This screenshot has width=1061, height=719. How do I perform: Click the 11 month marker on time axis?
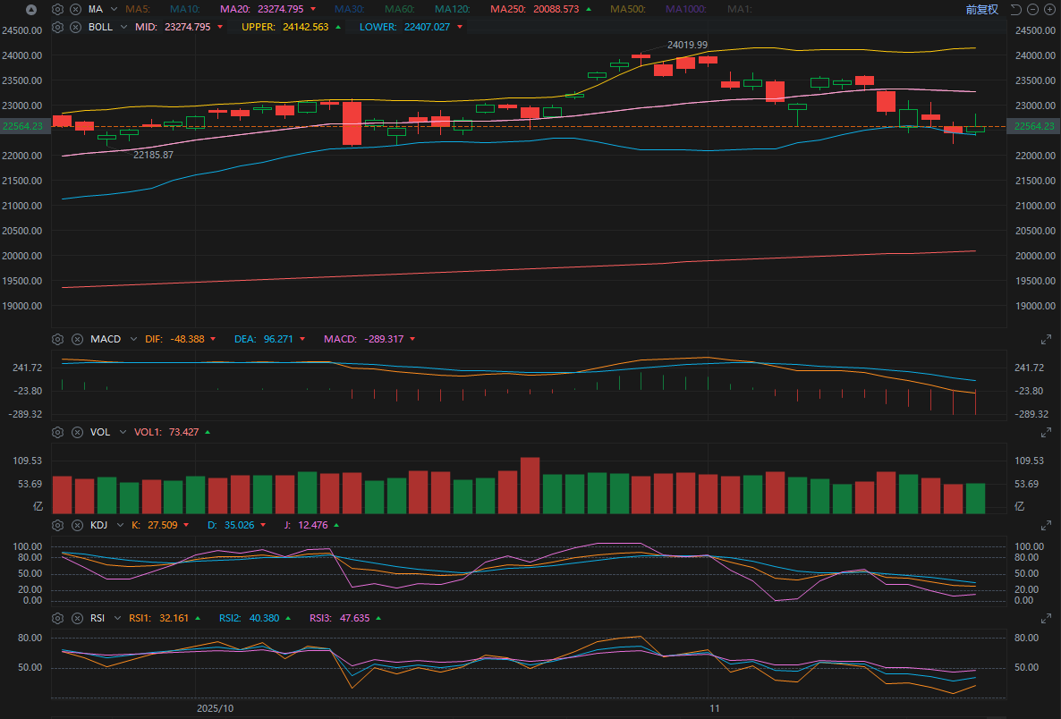[715, 708]
